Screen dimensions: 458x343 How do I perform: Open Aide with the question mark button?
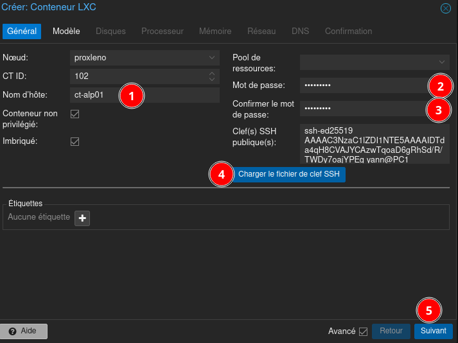click(x=24, y=331)
